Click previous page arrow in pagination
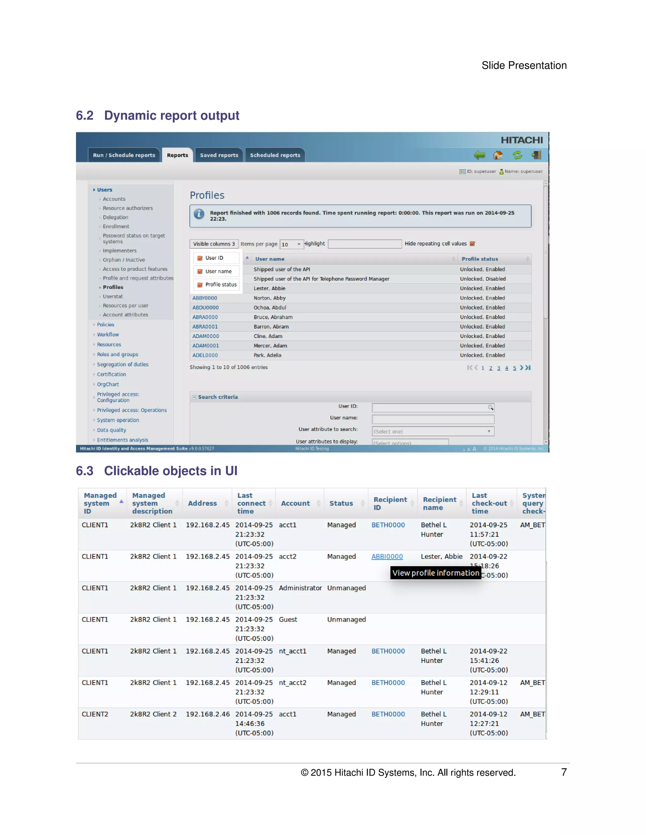Image resolution: width=646 pixels, height=835 pixels. point(476,368)
